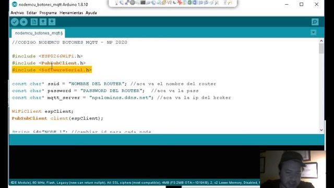Click the red icon in floating toolbar
The height and width of the screenshot is (188, 334).
pos(180,3)
